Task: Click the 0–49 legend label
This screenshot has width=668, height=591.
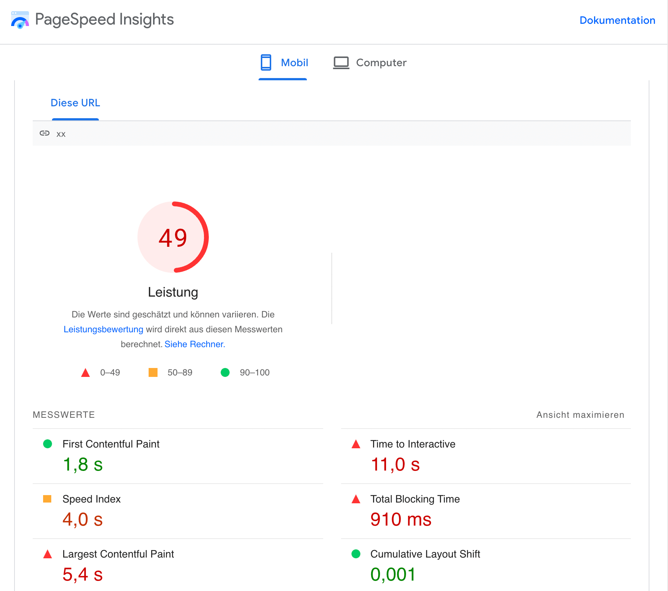Action: point(110,372)
